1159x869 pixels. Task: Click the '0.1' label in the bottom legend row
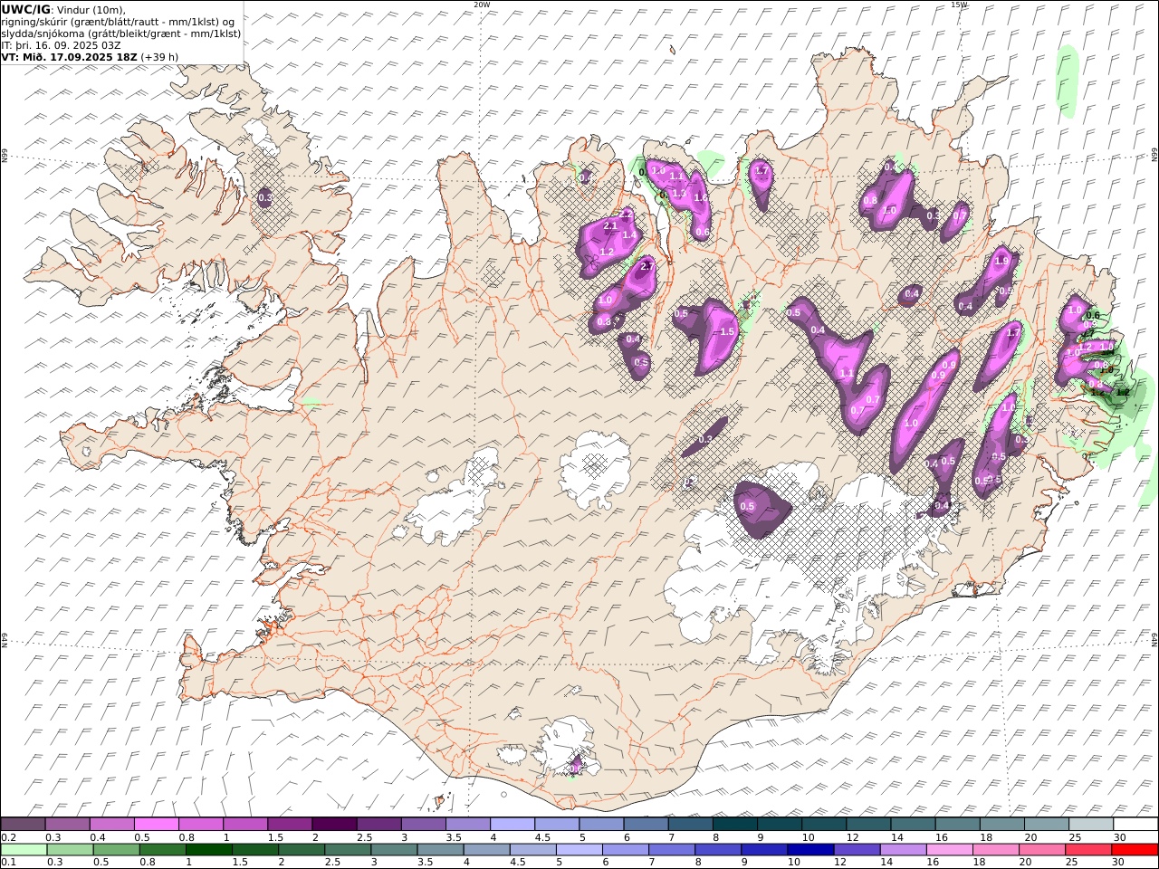pyautogui.click(x=8, y=863)
